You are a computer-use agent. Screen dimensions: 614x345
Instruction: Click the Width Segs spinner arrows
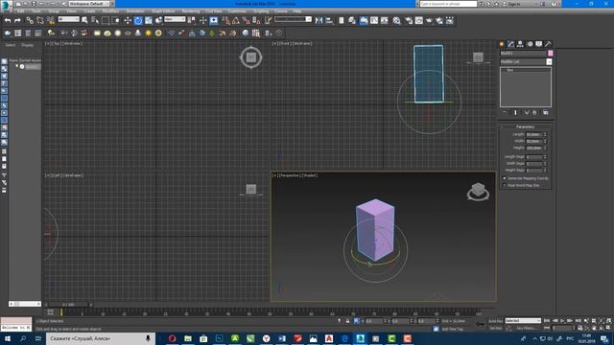[x=545, y=164]
